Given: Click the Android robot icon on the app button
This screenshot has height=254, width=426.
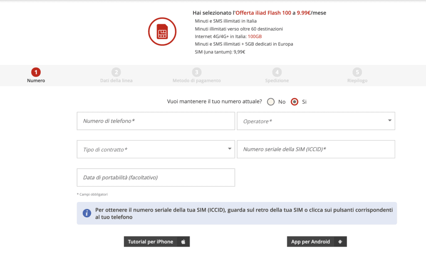Looking at the screenshot, I should (x=340, y=242).
